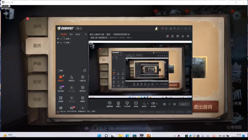This screenshot has height=140, width=248.
Task: Hide the 截屏 1 source with the eye
Action: pos(58,43)
